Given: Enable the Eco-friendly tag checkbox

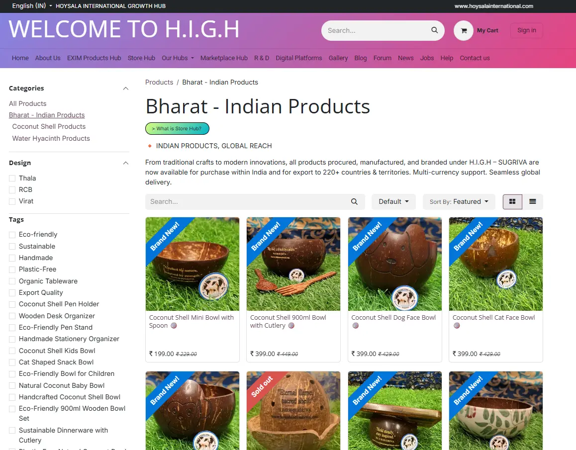Looking at the screenshot, I should coord(12,235).
